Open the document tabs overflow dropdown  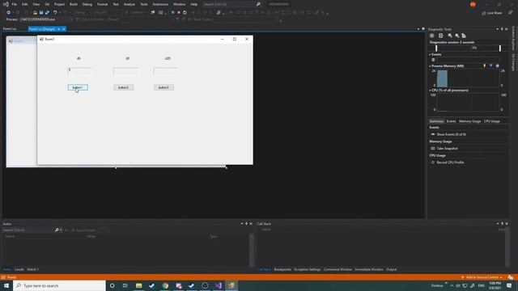(418, 29)
